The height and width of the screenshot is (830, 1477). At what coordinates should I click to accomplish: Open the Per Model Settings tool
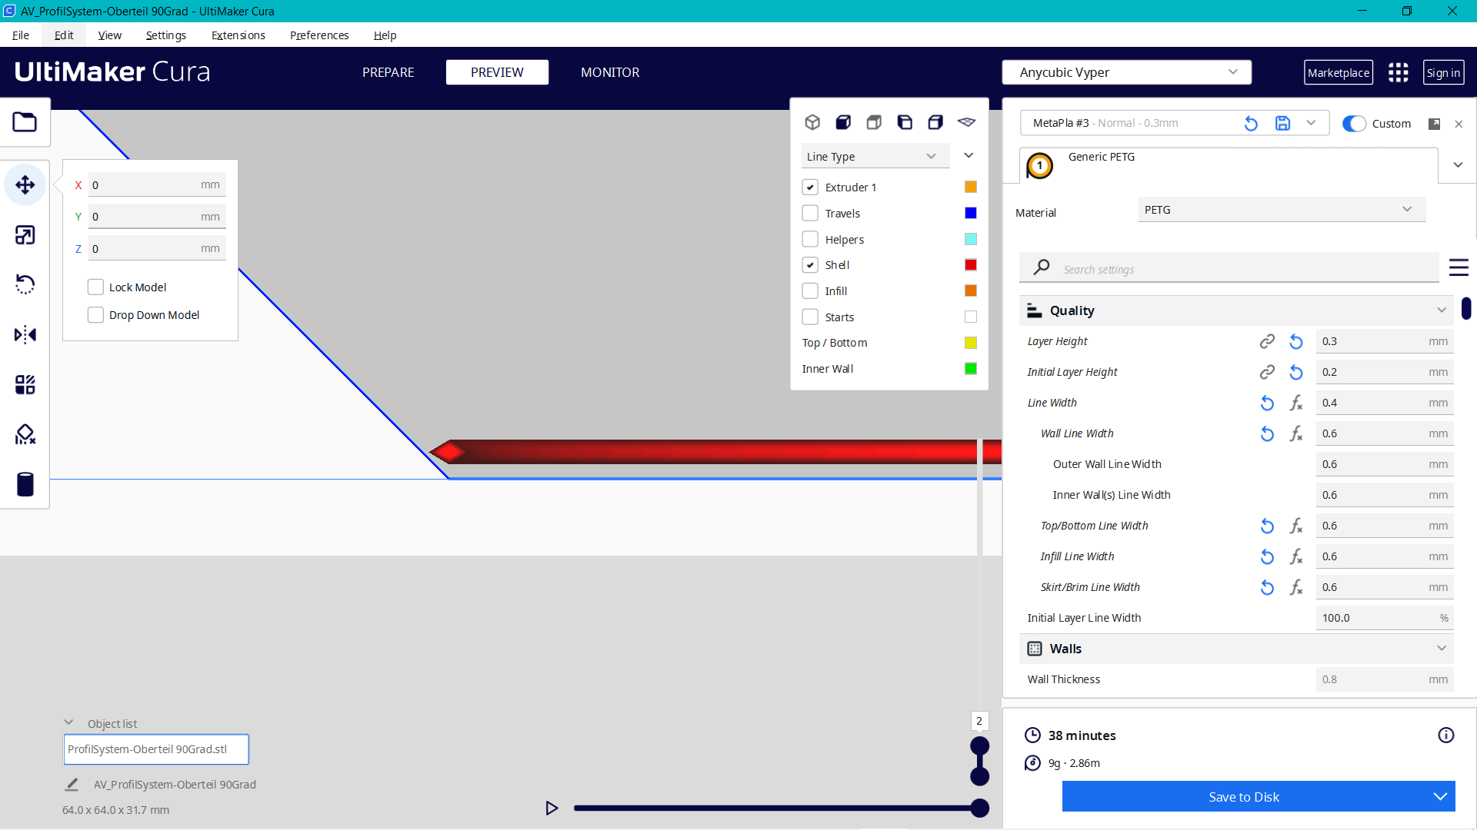click(x=25, y=384)
